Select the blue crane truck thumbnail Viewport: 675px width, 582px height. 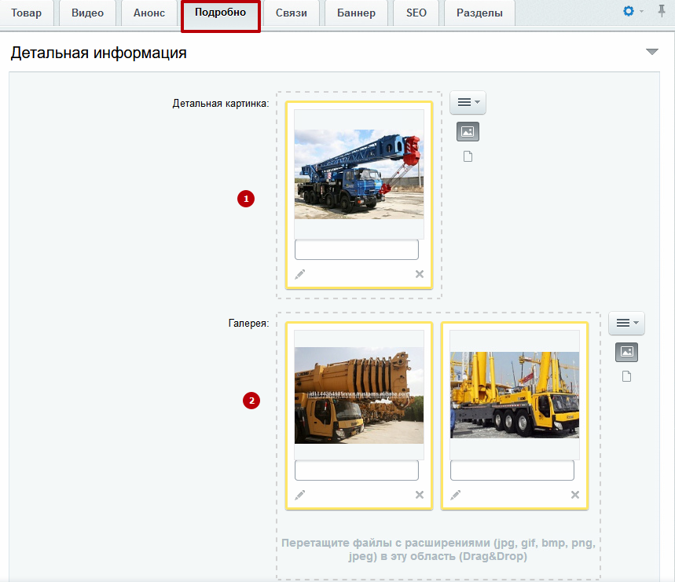pos(359,174)
